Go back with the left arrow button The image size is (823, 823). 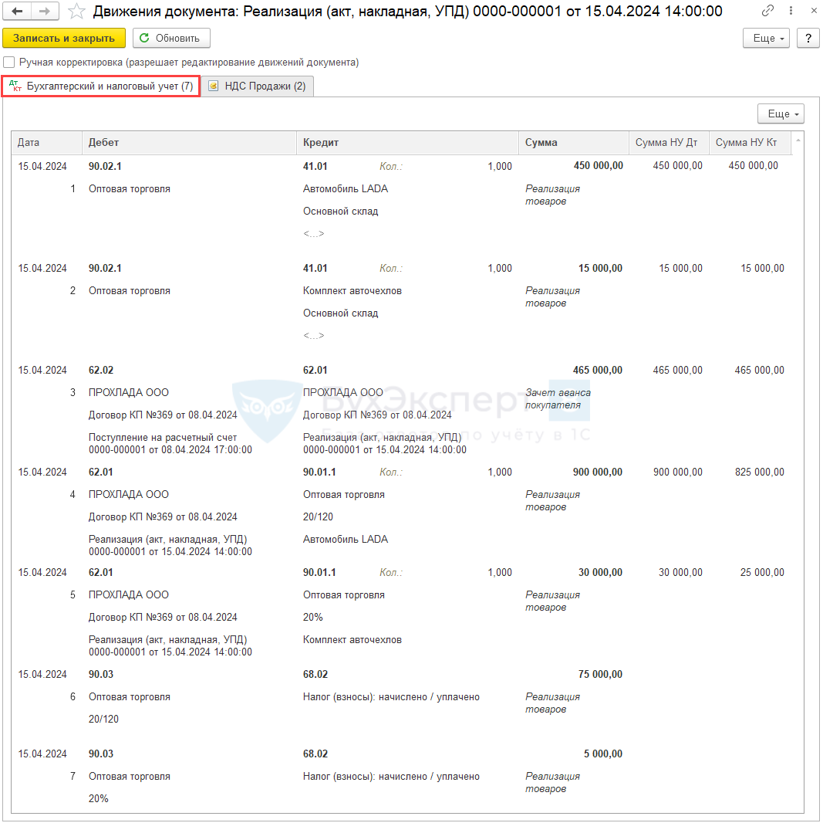(17, 11)
